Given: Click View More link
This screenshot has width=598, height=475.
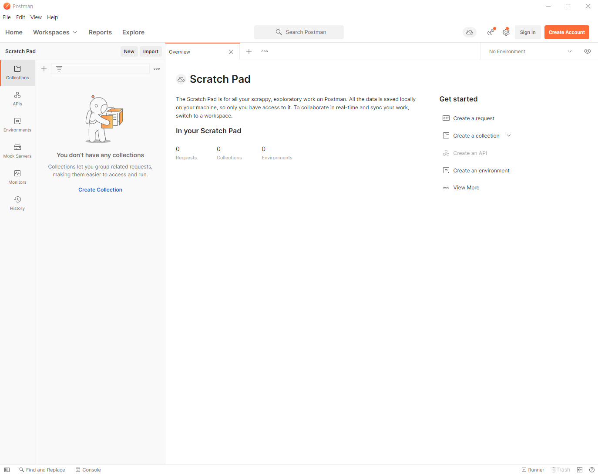Looking at the screenshot, I should (x=466, y=188).
